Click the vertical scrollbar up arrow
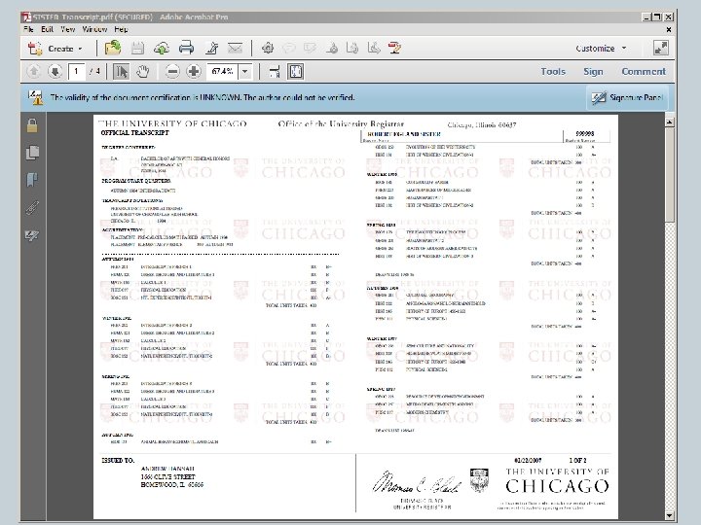Viewport: 701px width, 525px height. click(x=669, y=122)
